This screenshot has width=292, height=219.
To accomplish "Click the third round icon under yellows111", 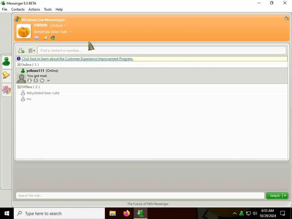I will pyautogui.click(x=42, y=80).
